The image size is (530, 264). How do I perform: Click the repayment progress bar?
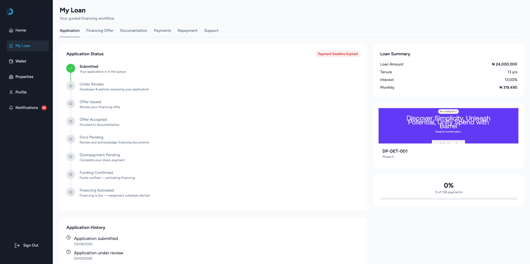tap(449, 199)
